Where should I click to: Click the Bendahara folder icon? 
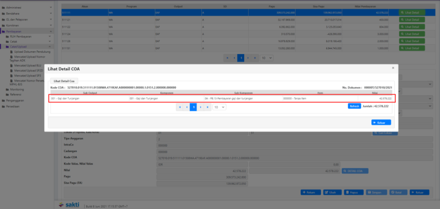tap(3, 13)
